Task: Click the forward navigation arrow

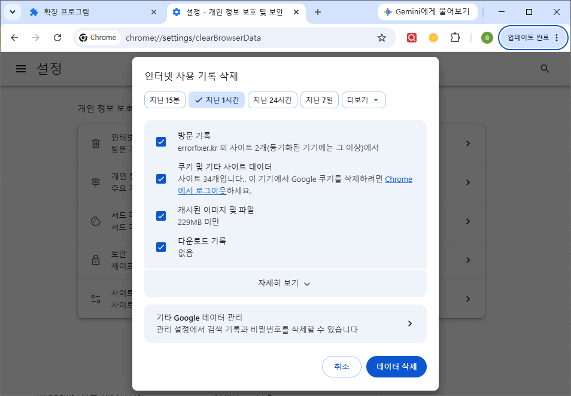Action: coord(36,38)
